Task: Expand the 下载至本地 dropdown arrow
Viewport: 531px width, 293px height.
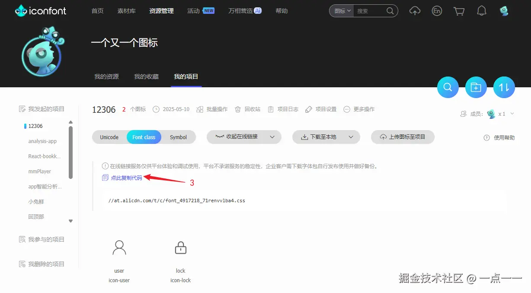Action: [351, 137]
